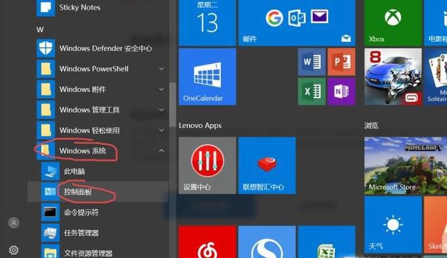Screen dimensions: 447x258
Task: Open the Settings gear icon
Action: pos(14,250)
